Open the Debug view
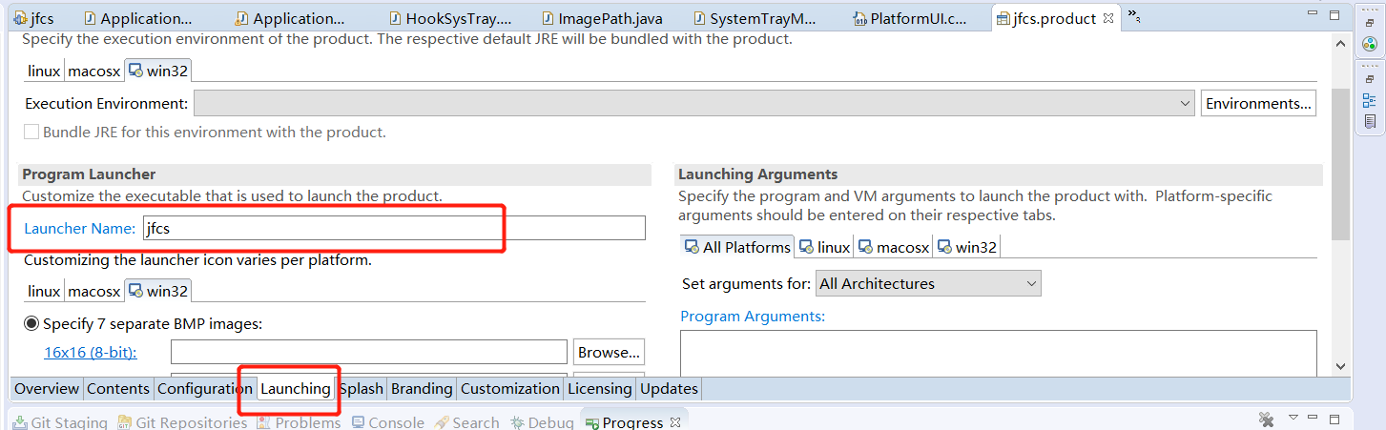This screenshot has width=1386, height=430. pos(542,422)
